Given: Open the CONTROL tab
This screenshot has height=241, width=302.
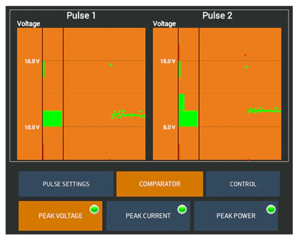Looking at the screenshot, I should (x=243, y=184).
